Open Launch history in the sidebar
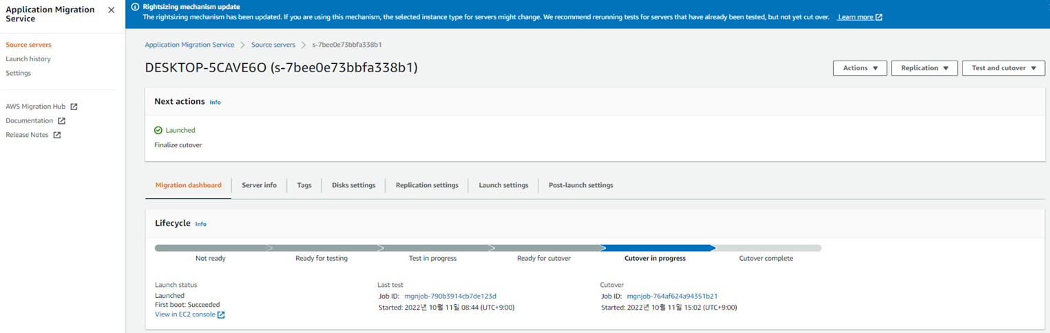This screenshot has width=1050, height=333. [28, 59]
